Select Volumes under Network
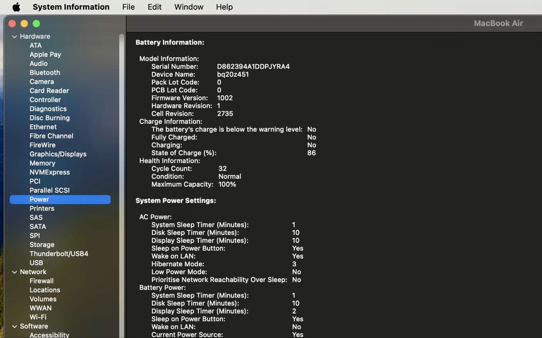 click(43, 299)
